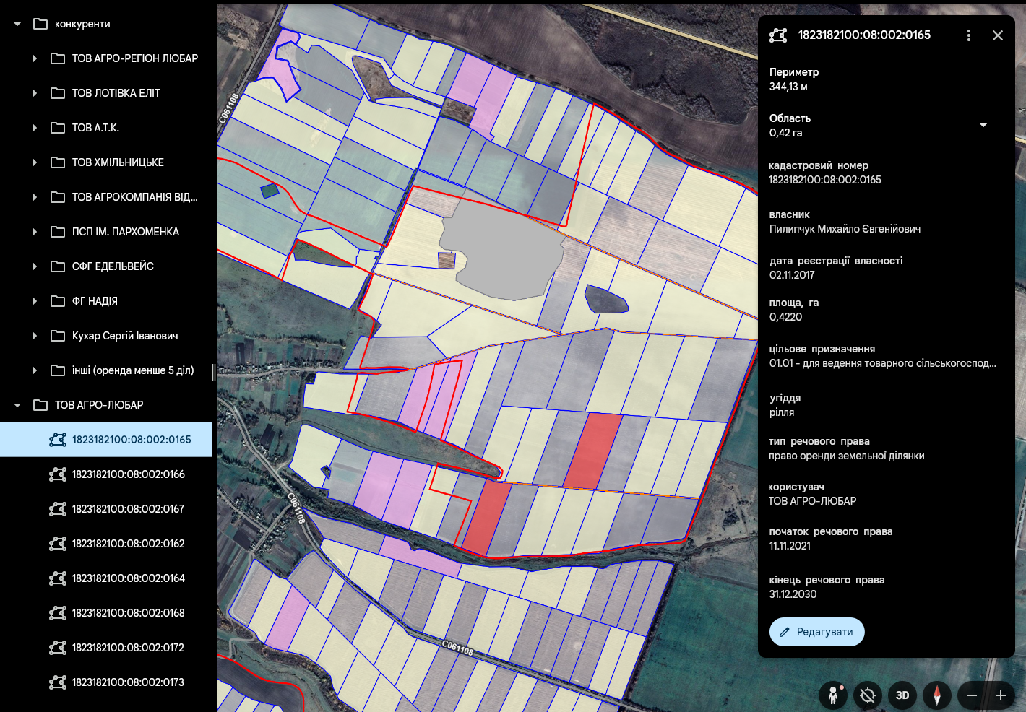Open ФГ НАДІЯ folder item
This screenshot has height=712, width=1026.
95,301
